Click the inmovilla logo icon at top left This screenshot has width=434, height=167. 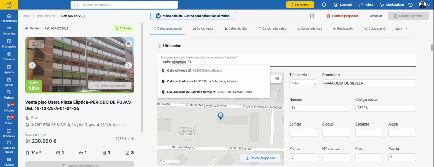click(9, 5)
